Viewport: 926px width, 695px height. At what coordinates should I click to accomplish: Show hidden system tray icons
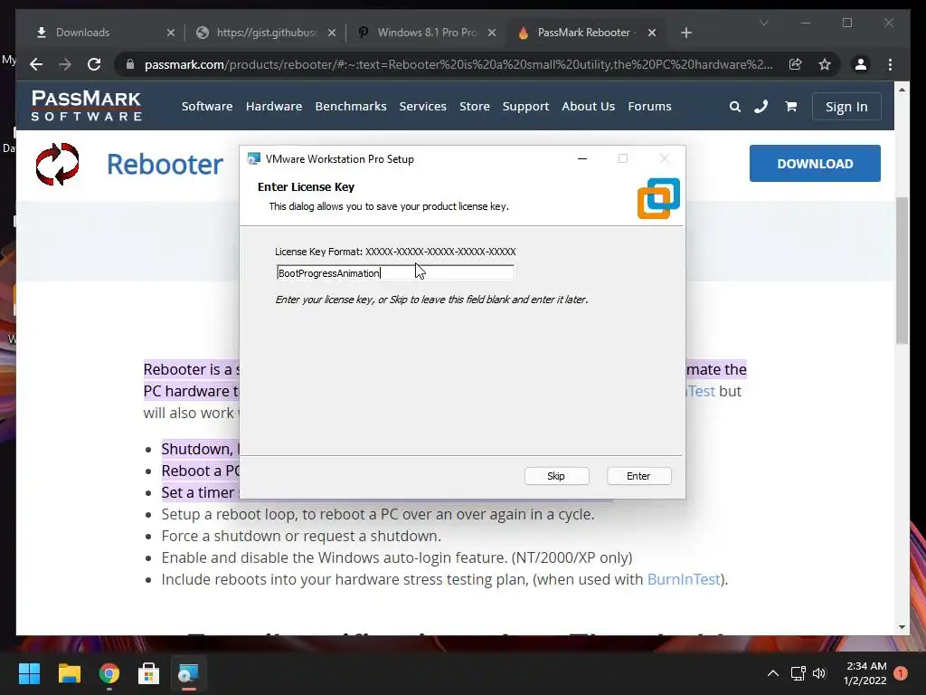[772, 673]
